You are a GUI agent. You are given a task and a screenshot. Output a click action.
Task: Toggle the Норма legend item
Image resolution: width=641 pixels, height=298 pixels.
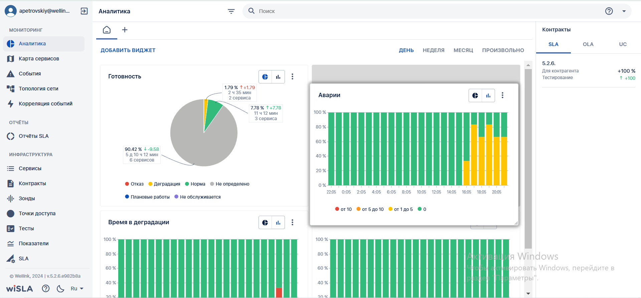[195, 184]
